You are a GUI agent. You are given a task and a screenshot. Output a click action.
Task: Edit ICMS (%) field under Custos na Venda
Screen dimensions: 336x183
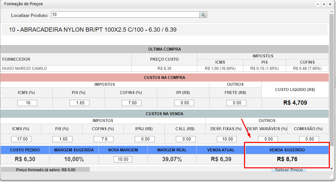click(21, 139)
